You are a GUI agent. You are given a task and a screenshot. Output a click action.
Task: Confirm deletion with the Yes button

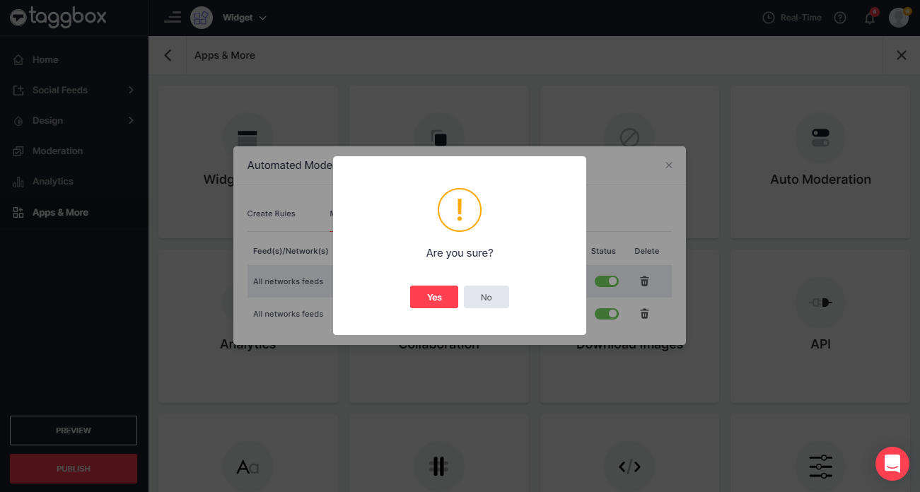(x=434, y=297)
